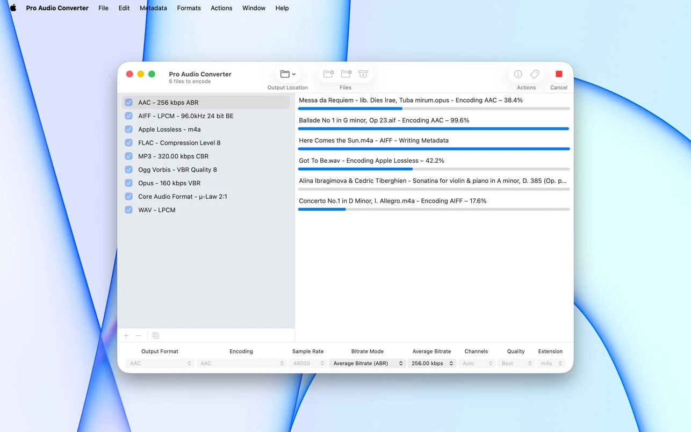
Task: Select the Got To Be.wav encoding row
Action: (434, 164)
